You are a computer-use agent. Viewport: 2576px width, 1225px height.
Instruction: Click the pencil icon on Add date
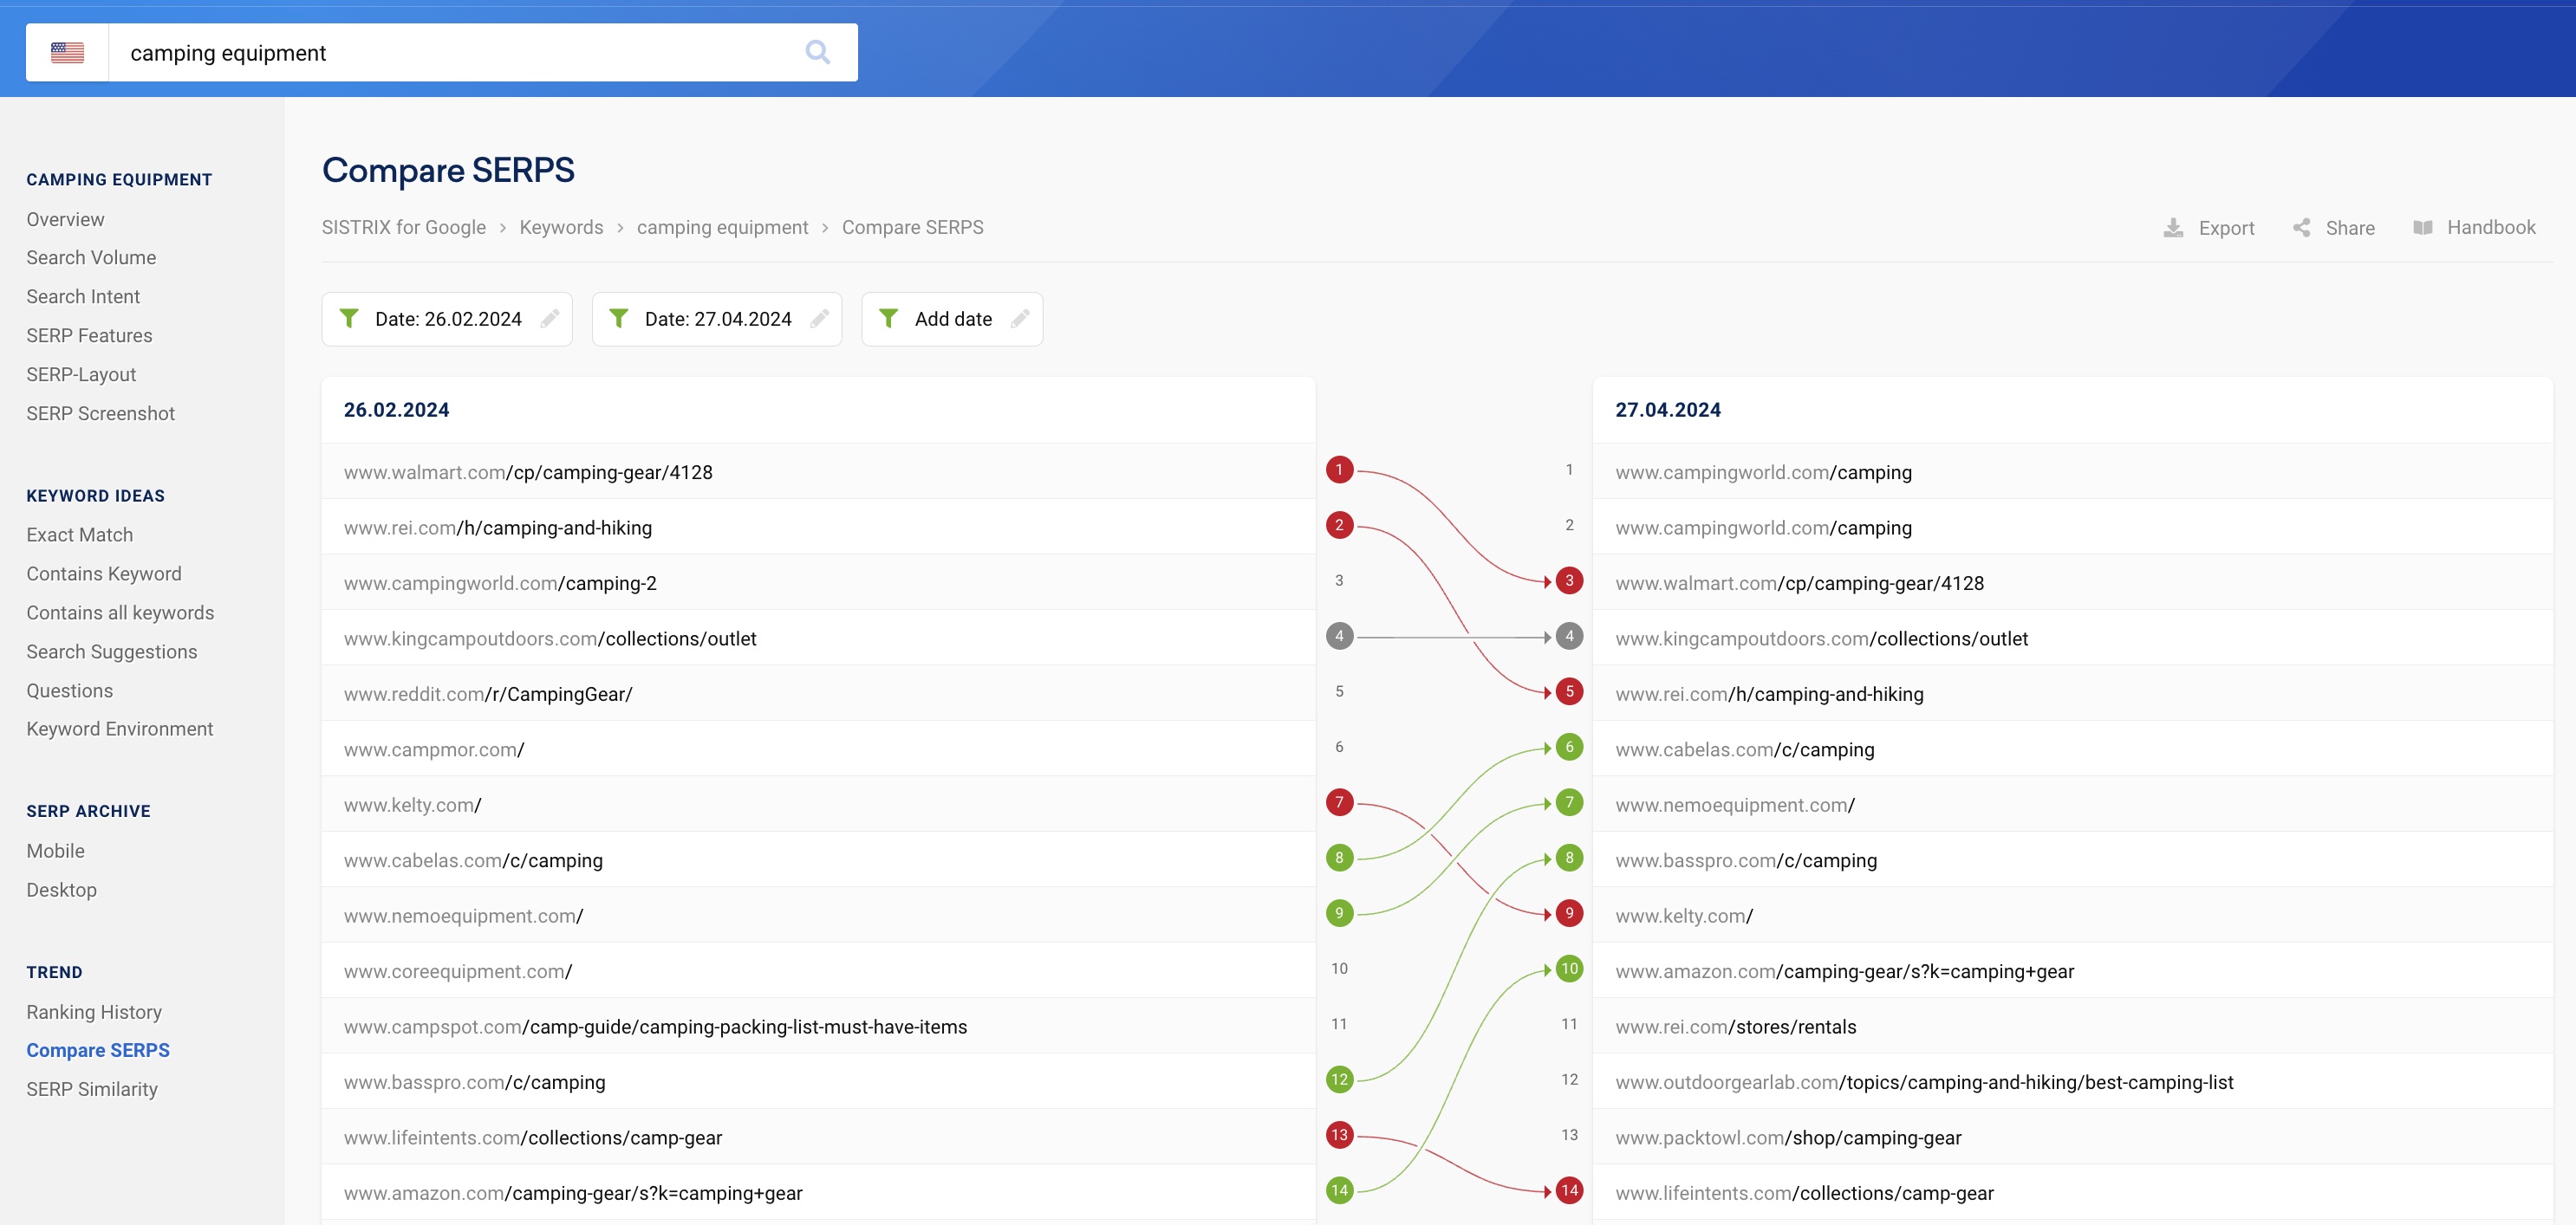pyautogui.click(x=1020, y=319)
